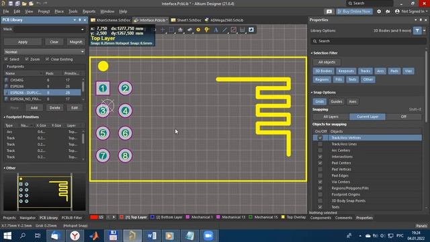The image size is (430, 242).
Task: Set snapping to All Layers
Action: click(331, 116)
